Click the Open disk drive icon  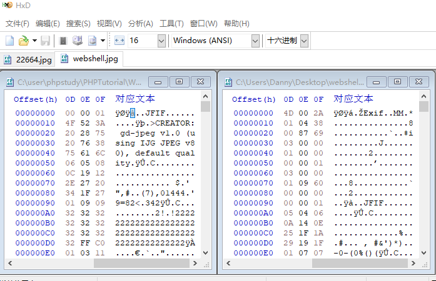pyautogui.click(x=78, y=41)
